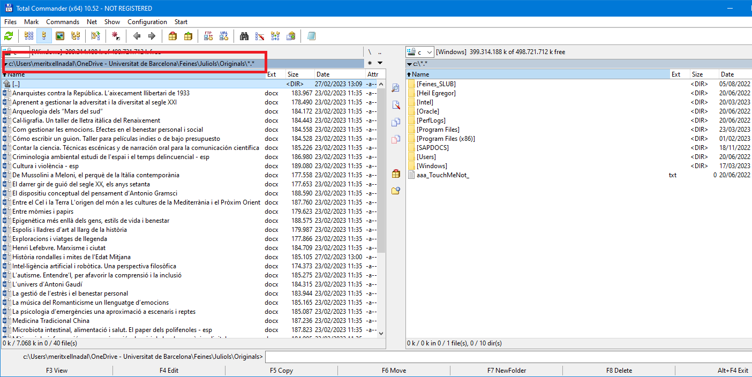Open Find Files with the binoculars icon
Image resolution: width=752 pixels, height=377 pixels.
(244, 36)
